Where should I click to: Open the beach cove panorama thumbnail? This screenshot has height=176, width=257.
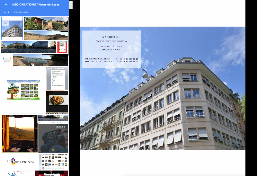(40, 60)
